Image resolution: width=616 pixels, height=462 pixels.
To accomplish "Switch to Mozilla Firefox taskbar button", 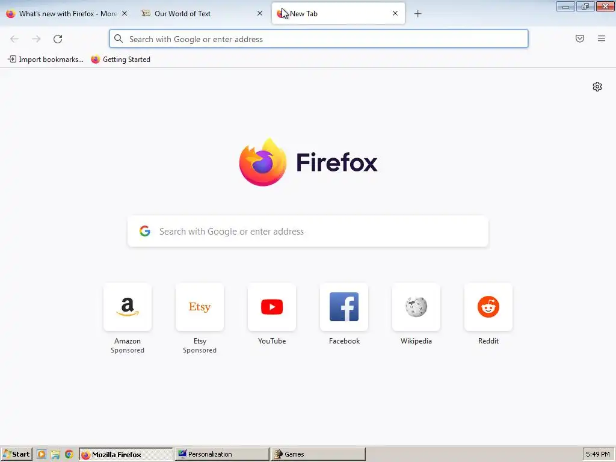I will pyautogui.click(x=126, y=455).
